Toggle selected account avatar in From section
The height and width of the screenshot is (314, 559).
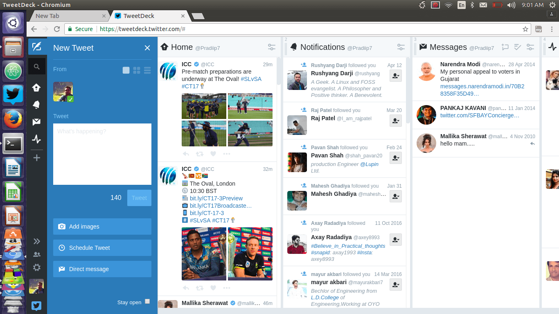tap(63, 92)
